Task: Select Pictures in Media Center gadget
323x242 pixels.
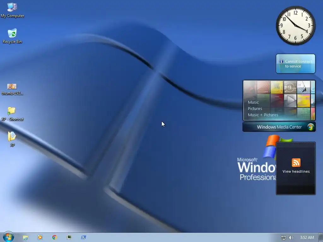Action: tap(255, 109)
